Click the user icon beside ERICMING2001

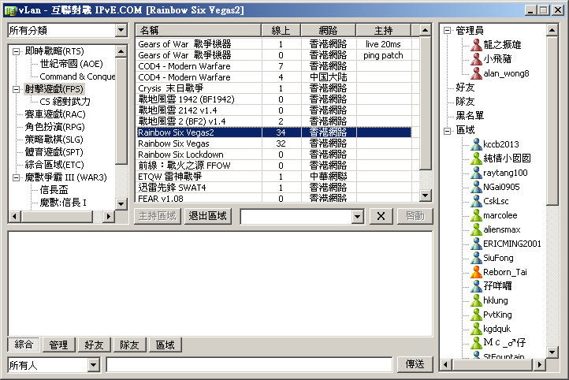pyautogui.click(x=476, y=244)
